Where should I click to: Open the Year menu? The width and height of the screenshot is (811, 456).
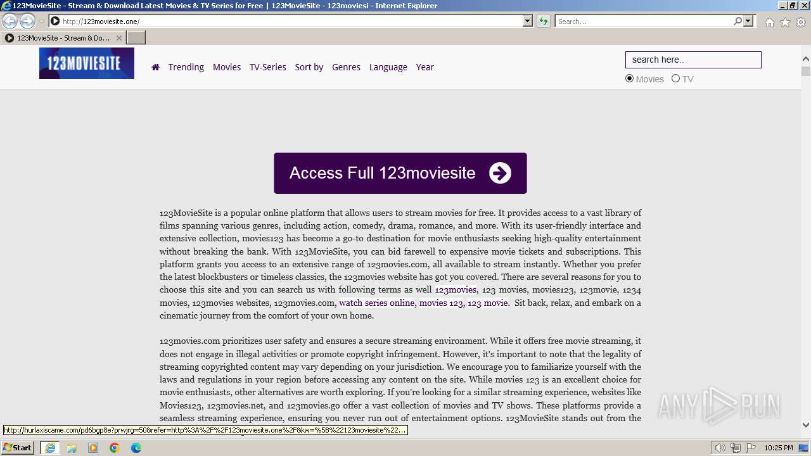(425, 67)
